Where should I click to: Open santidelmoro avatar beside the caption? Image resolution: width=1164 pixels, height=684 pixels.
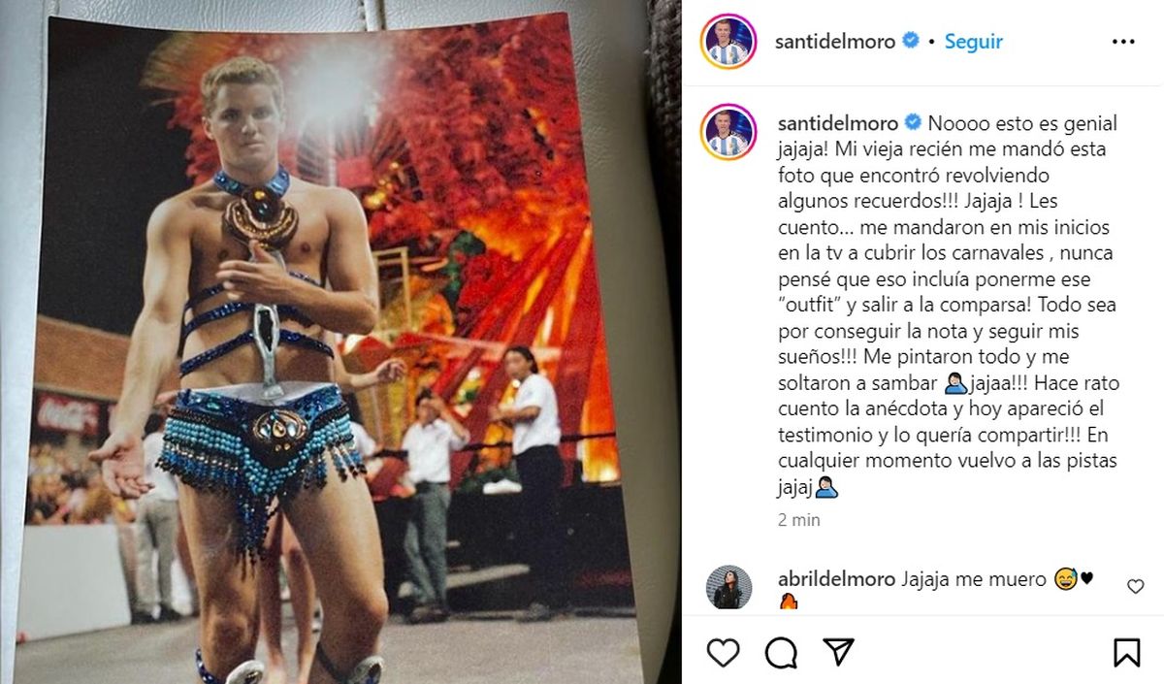point(727,131)
